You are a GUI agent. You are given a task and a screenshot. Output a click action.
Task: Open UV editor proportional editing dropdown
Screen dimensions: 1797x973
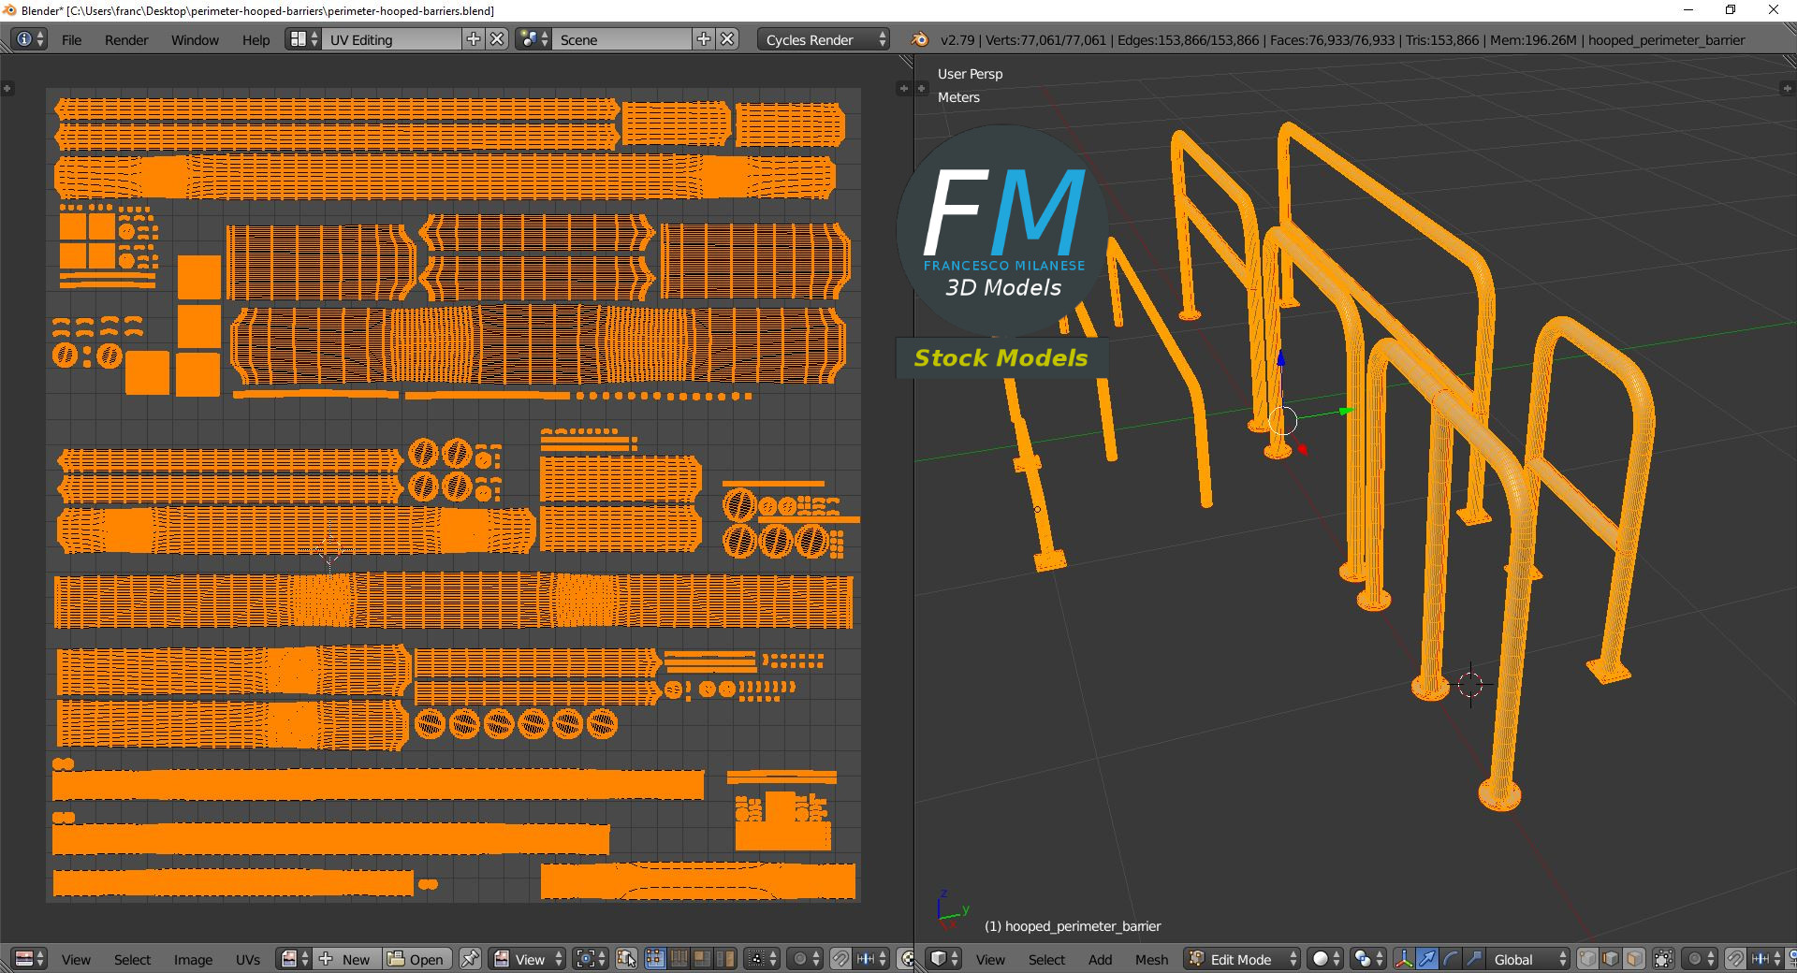coord(805,959)
